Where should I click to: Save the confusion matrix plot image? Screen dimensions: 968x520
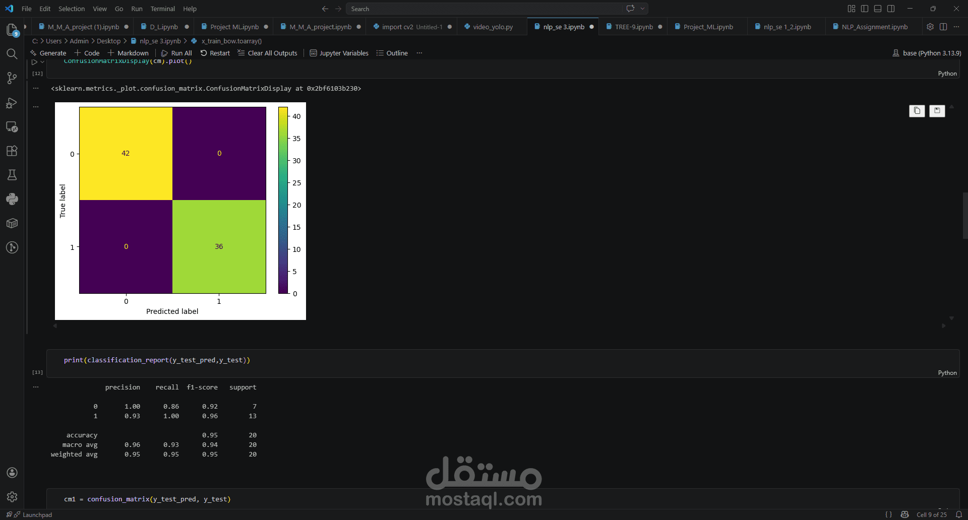coord(937,111)
